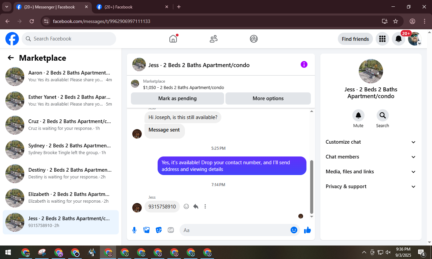Switch to the (20+) Facebook tab

coord(133,7)
